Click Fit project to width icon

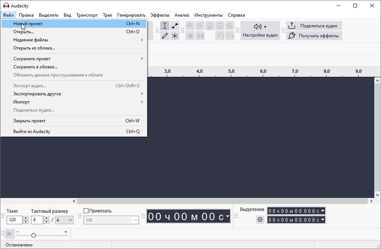[220, 26]
